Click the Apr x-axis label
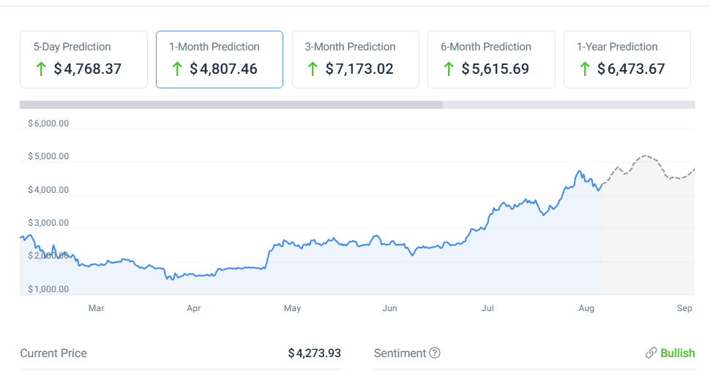The image size is (710, 371). pos(194,308)
